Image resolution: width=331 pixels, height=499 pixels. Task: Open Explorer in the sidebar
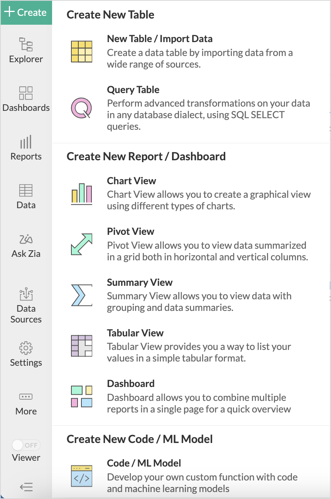click(26, 51)
